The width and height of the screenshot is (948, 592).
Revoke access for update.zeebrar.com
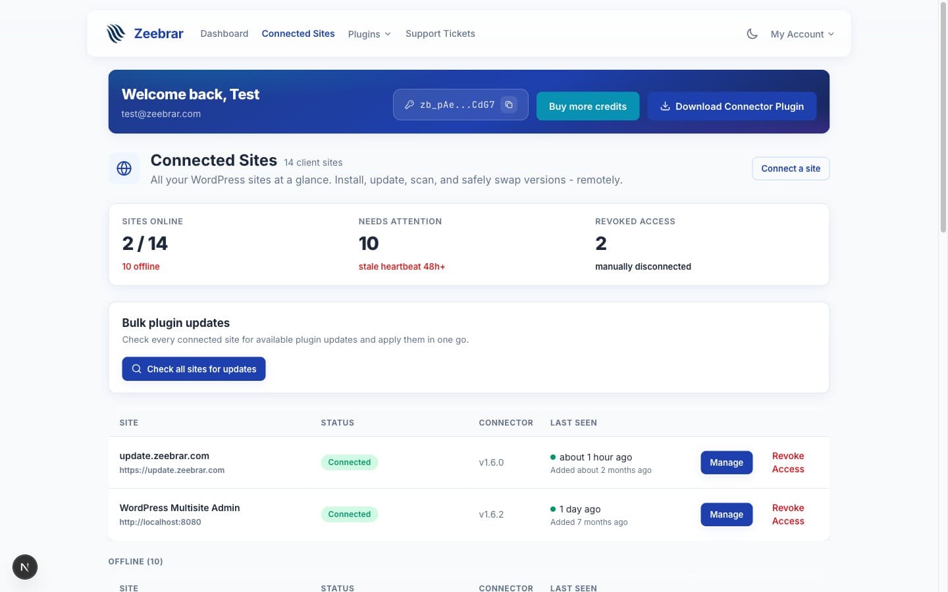[x=788, y=462]
